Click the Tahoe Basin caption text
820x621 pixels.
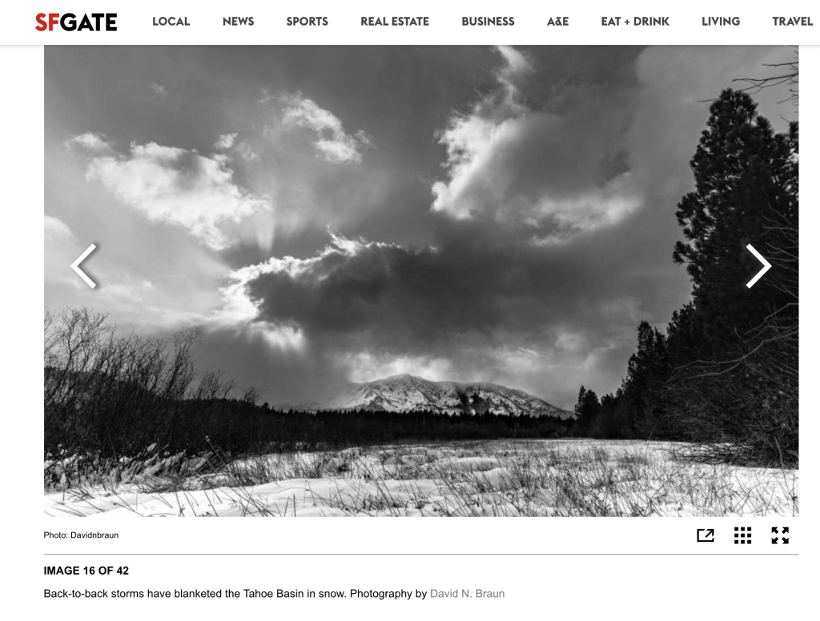click(x=235, y=593)
